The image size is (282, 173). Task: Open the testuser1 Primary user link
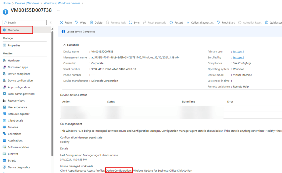tap(238, 52)
